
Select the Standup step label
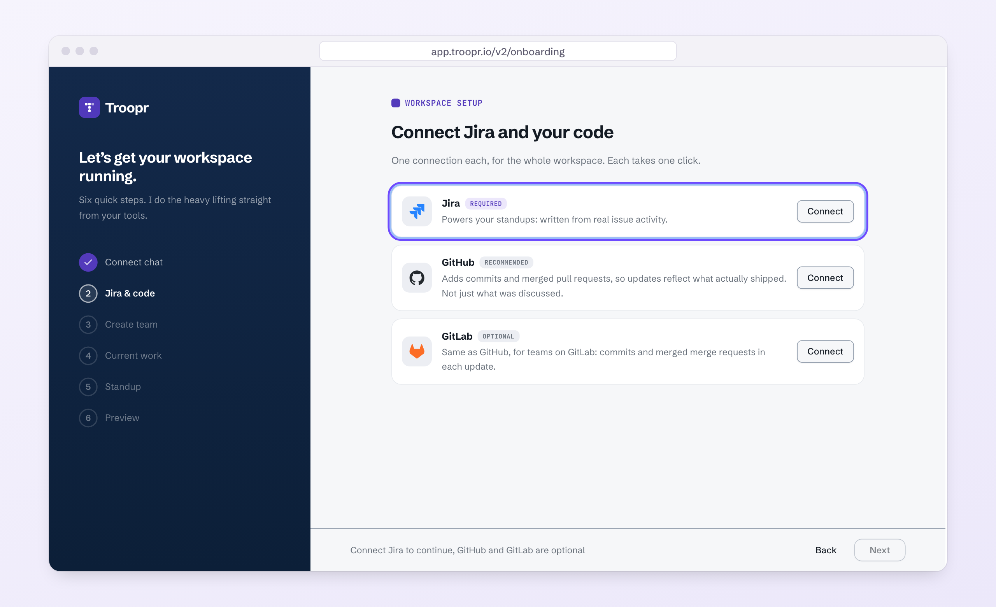123,387
